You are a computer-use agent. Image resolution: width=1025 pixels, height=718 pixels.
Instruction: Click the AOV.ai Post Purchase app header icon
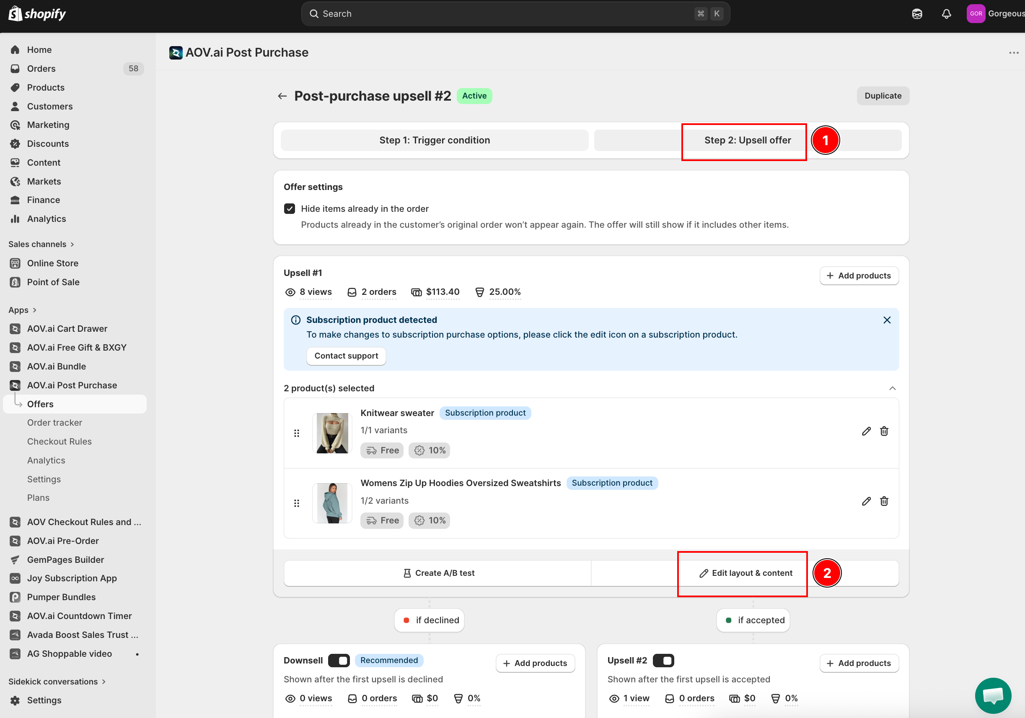pos(176,53)
